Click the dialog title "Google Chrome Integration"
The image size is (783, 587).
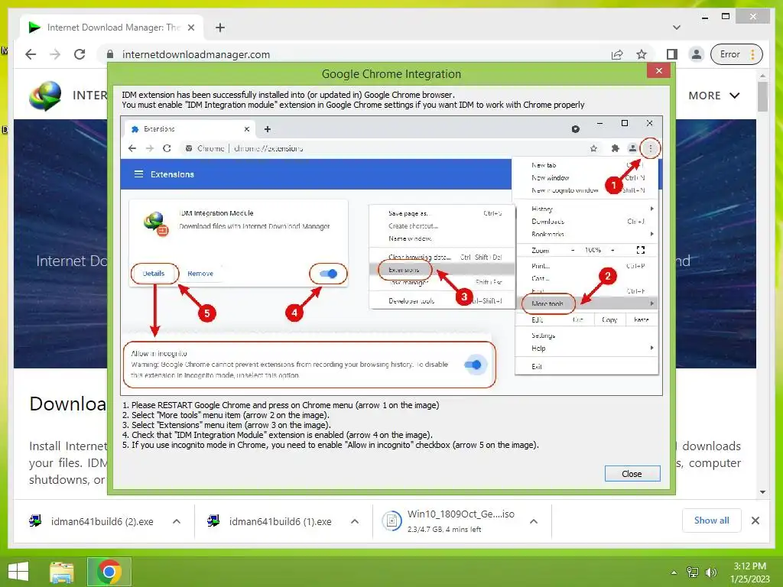[391, 74]
